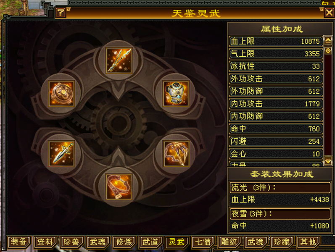
Task: Open the 珍兽 tab
Action: coord(71,242)
